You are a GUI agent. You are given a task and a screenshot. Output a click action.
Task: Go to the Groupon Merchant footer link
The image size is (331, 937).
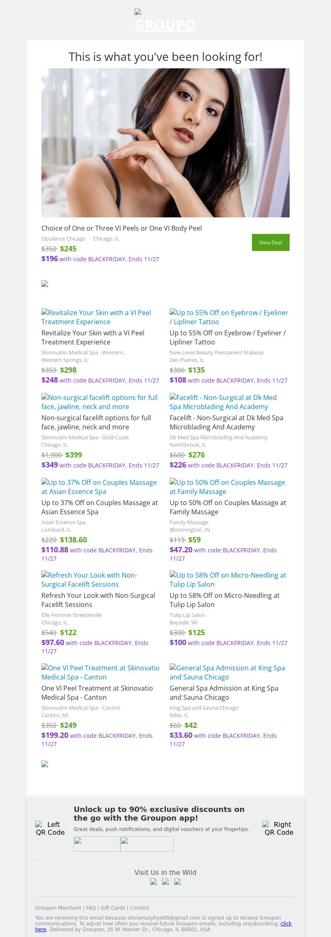[x=58, y=908]
